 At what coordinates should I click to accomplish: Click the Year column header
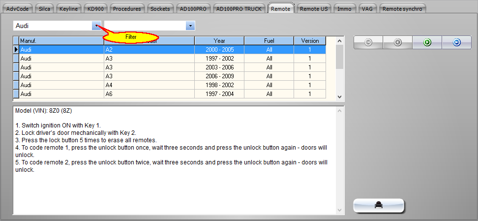tap(219, 41)
